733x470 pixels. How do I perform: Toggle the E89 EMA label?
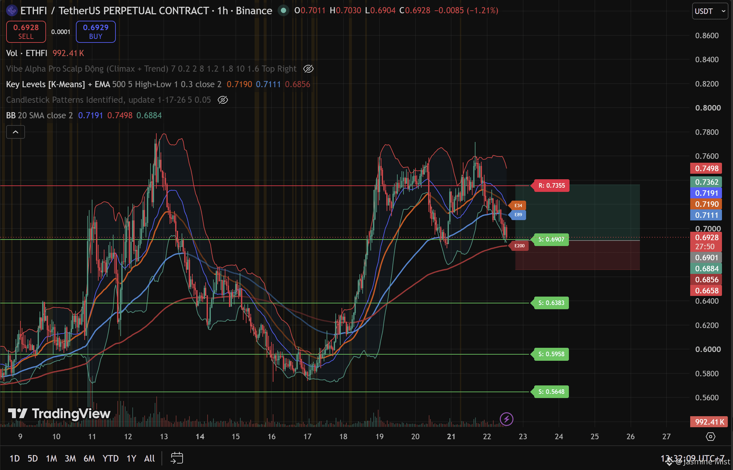[x=518, y=215]
